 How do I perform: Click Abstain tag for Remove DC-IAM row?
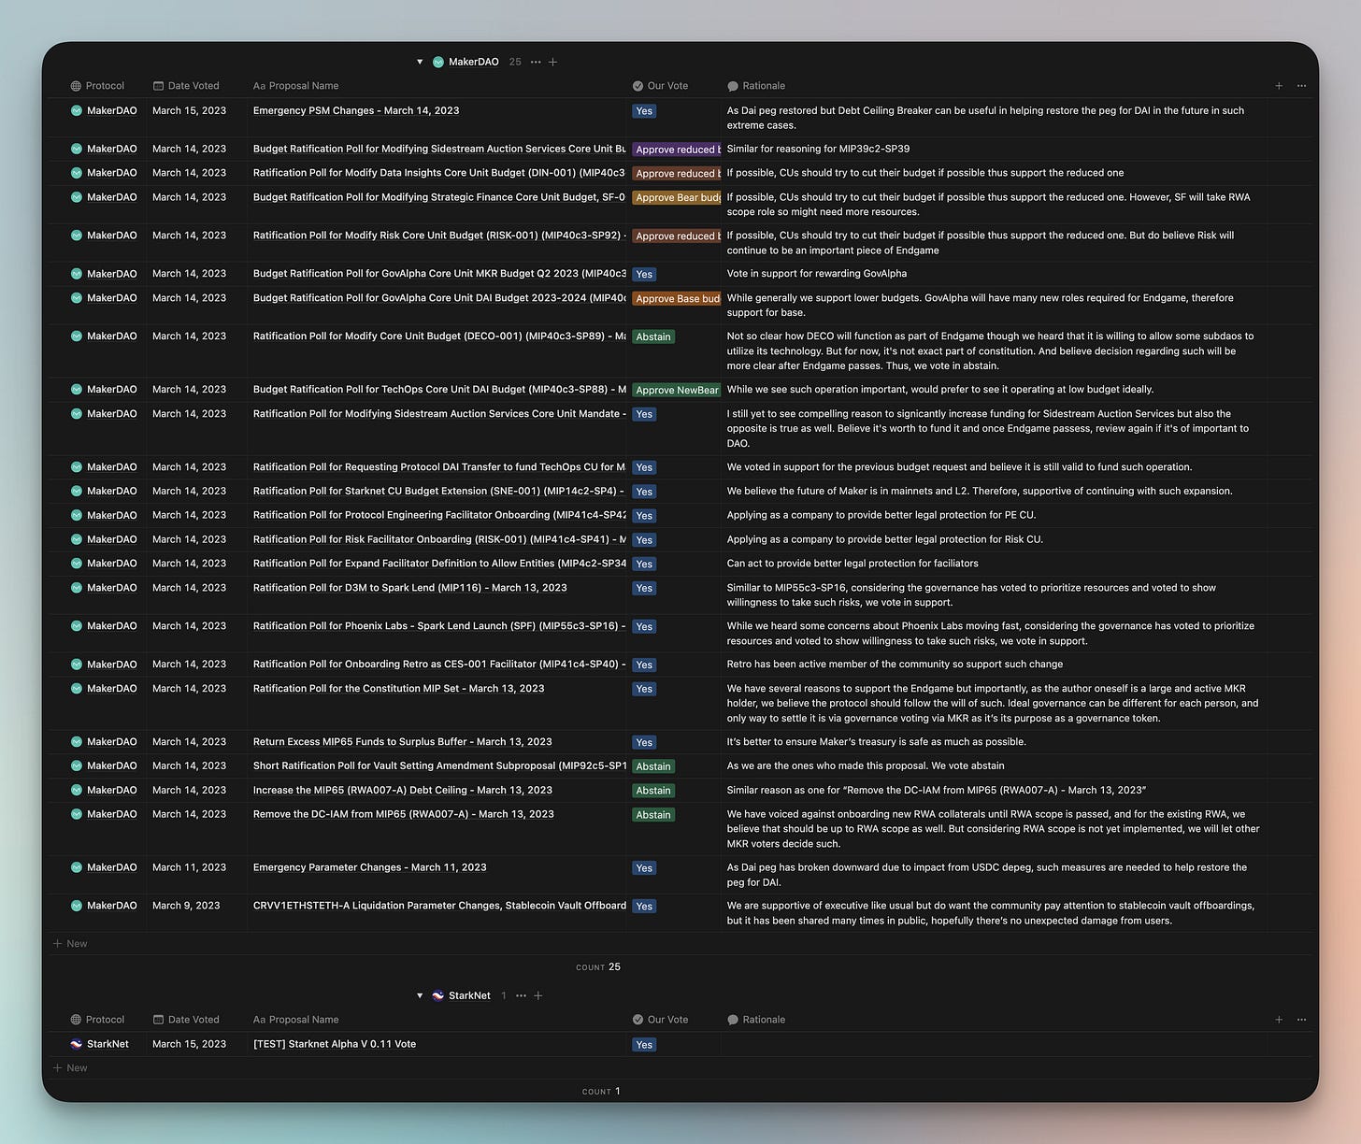(x=653, y=815)
